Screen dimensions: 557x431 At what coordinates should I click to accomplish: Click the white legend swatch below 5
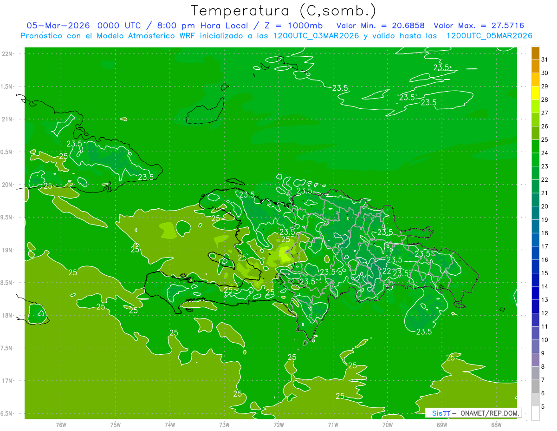[535, 413]
